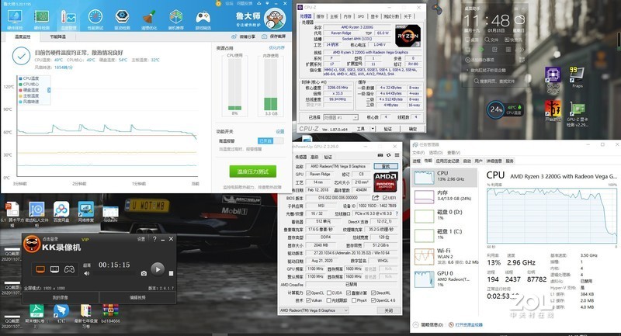Open hardware detection chip icon in Lu Dashi
Viewport: 621px width, 336px height.
pos(42,17)
